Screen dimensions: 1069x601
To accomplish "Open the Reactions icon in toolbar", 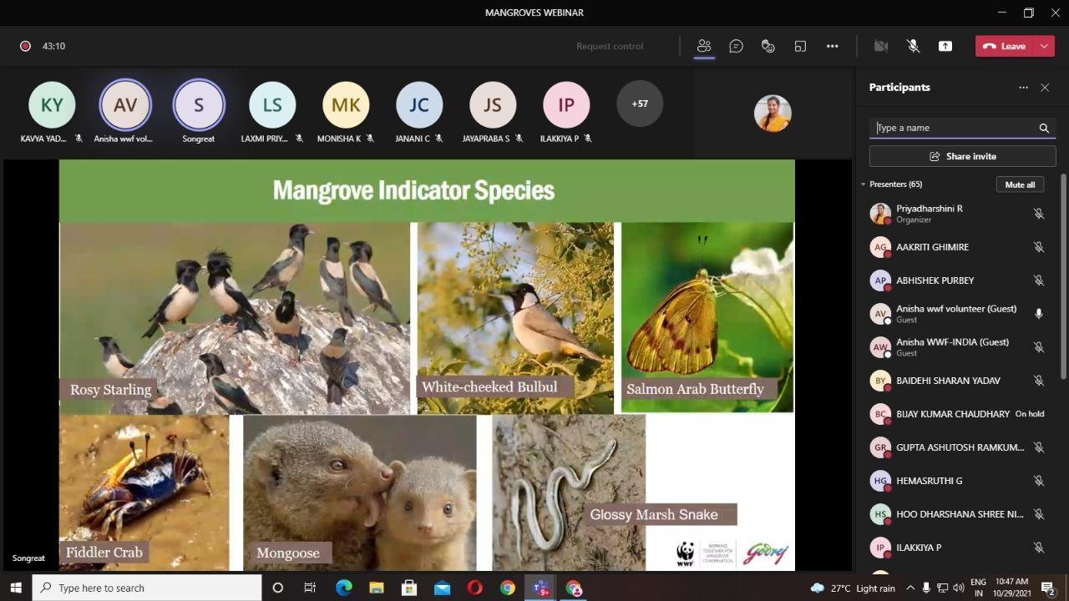I will tap(768, 46).
